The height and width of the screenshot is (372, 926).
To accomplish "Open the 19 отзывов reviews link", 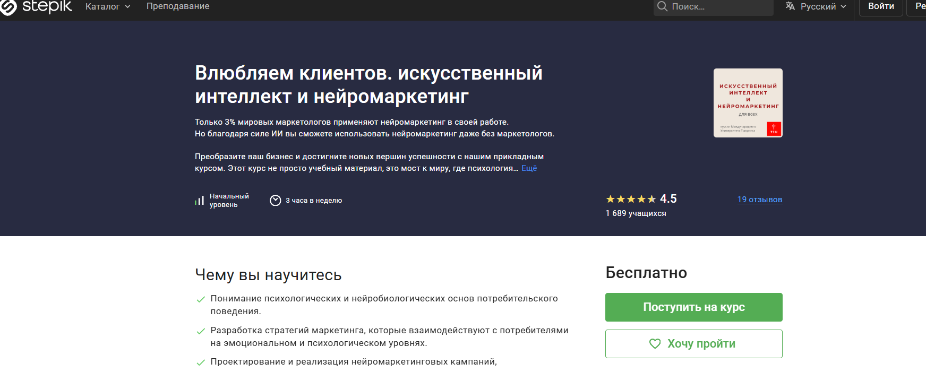I will point(759,200).
